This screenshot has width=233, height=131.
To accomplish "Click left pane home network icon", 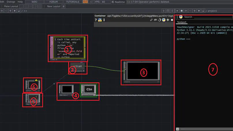I will coord(19,11).
